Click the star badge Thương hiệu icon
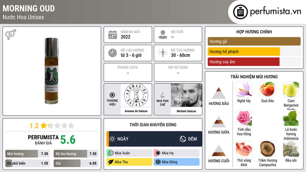The image size is (306, 172). click(112, 95)
